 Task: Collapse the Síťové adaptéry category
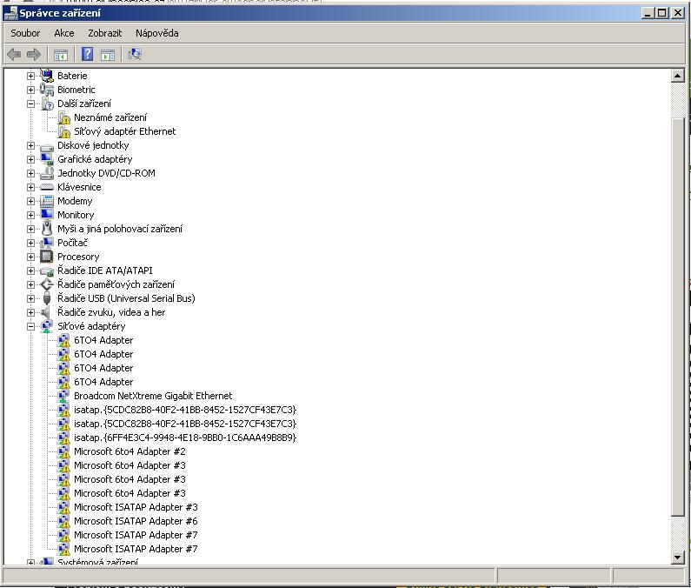(x=31, y=326)
